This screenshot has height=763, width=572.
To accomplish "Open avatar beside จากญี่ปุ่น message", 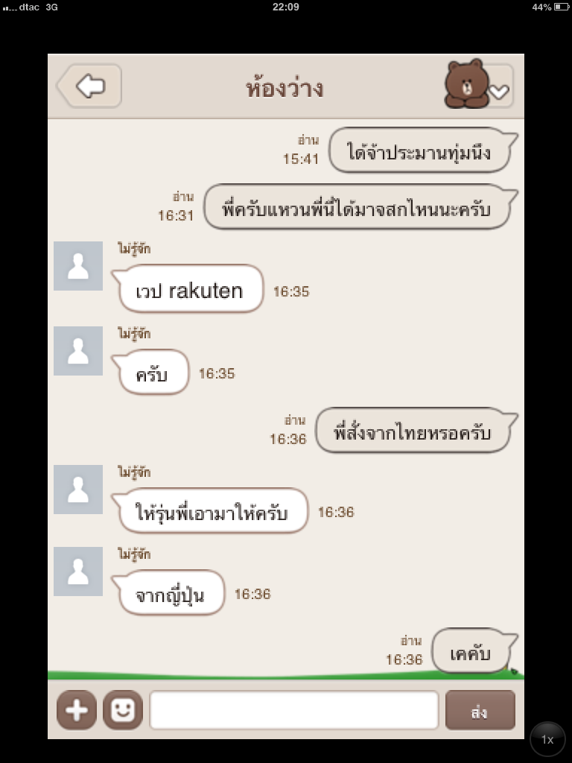I will point(77,572).
